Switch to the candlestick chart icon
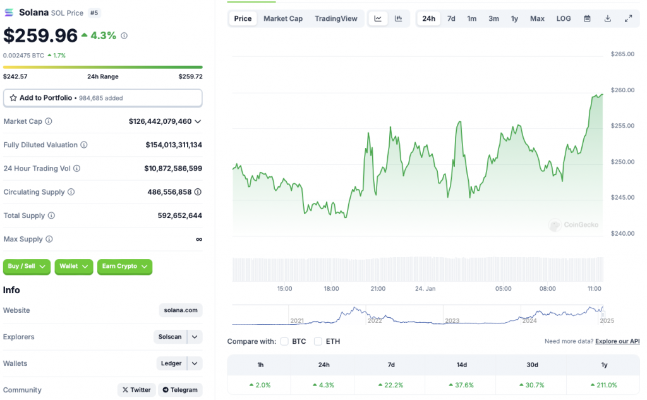 pyautogui.click(x=398, y=18)
